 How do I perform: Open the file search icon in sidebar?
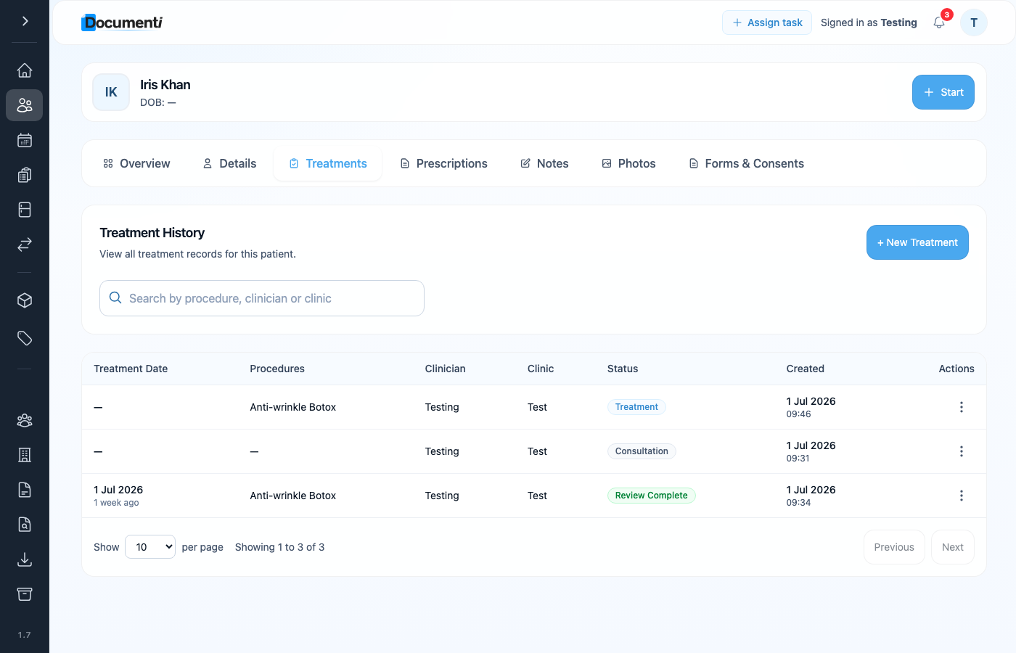point(25,525)
